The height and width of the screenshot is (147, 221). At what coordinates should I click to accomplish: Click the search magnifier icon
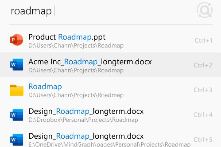(205, 10)
